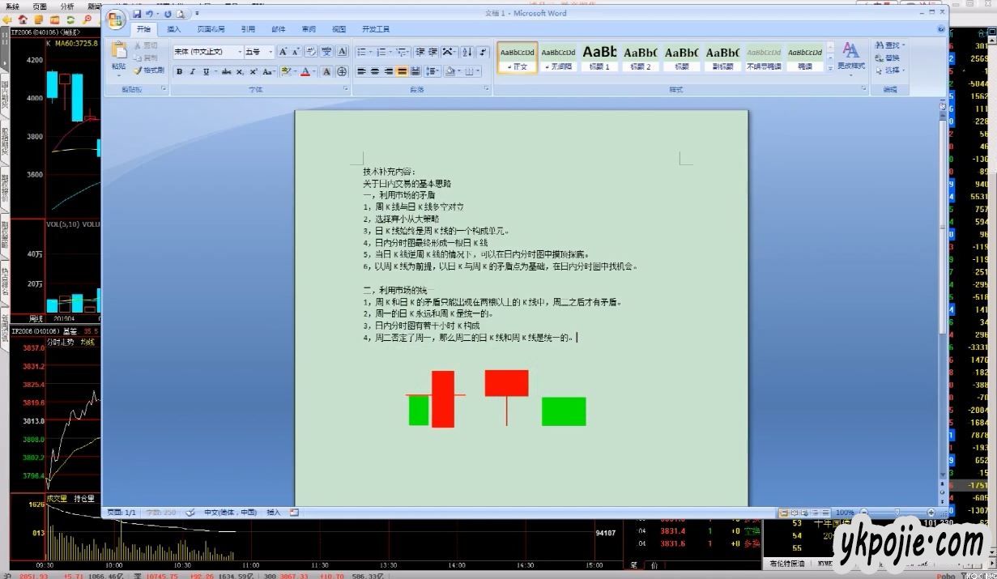Open Word Help question mark icon
Viewport: 997px width, 579px height.
click(x=940, y=29)
